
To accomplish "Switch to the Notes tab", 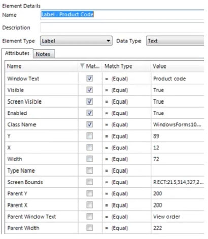I will coord(44,54).
